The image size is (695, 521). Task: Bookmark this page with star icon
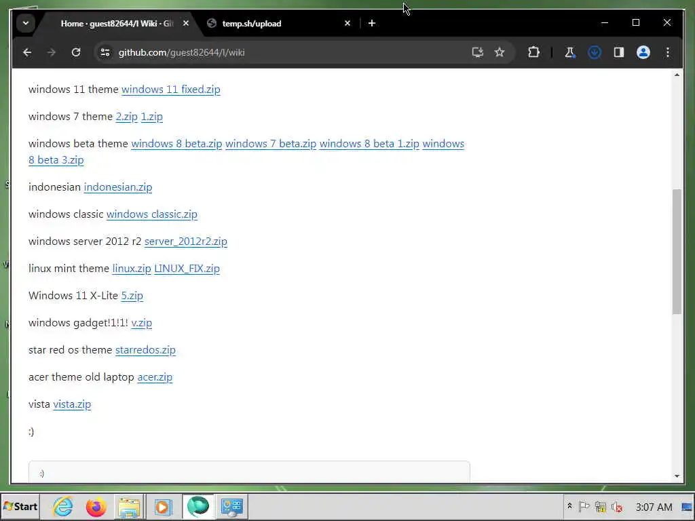click(x=500, y=52)
